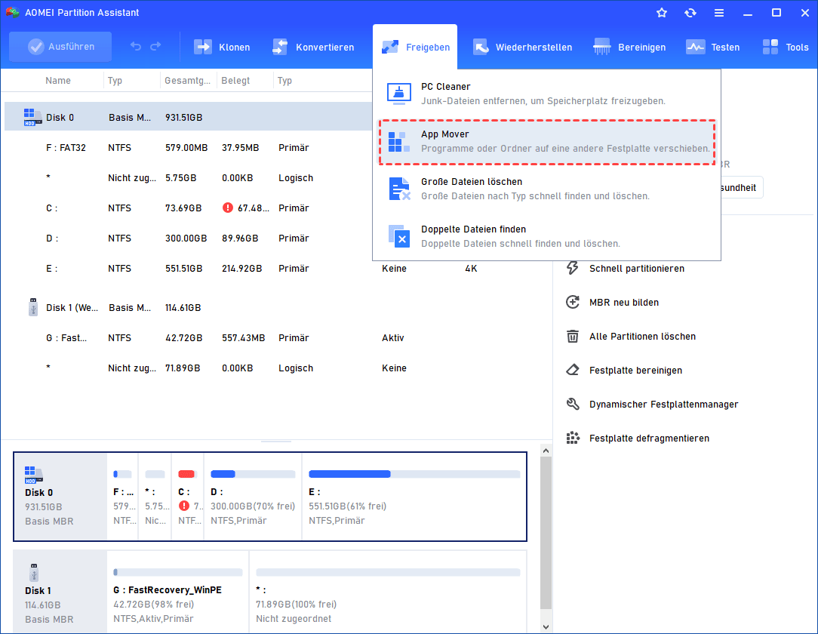Select the C: NTFS partition row
The height and width of the screenshot is (634, 818).
point(189,208)
